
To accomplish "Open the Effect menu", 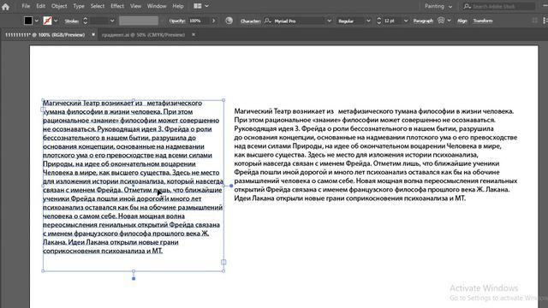I will (x=117, y=6).
